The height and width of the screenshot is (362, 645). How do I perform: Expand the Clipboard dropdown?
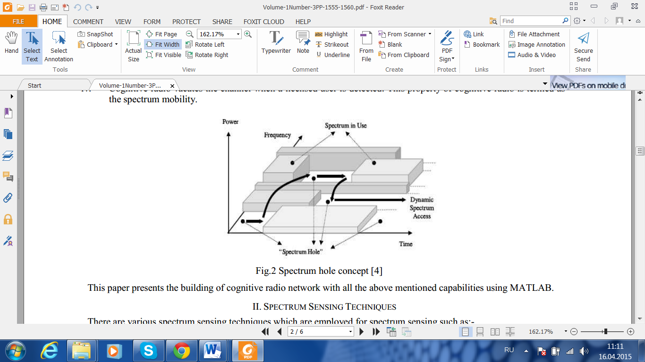click(x=116, y=45)
